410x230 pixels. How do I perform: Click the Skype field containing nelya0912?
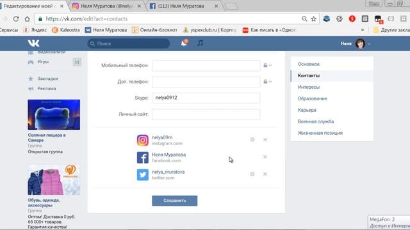pos(206,98)
